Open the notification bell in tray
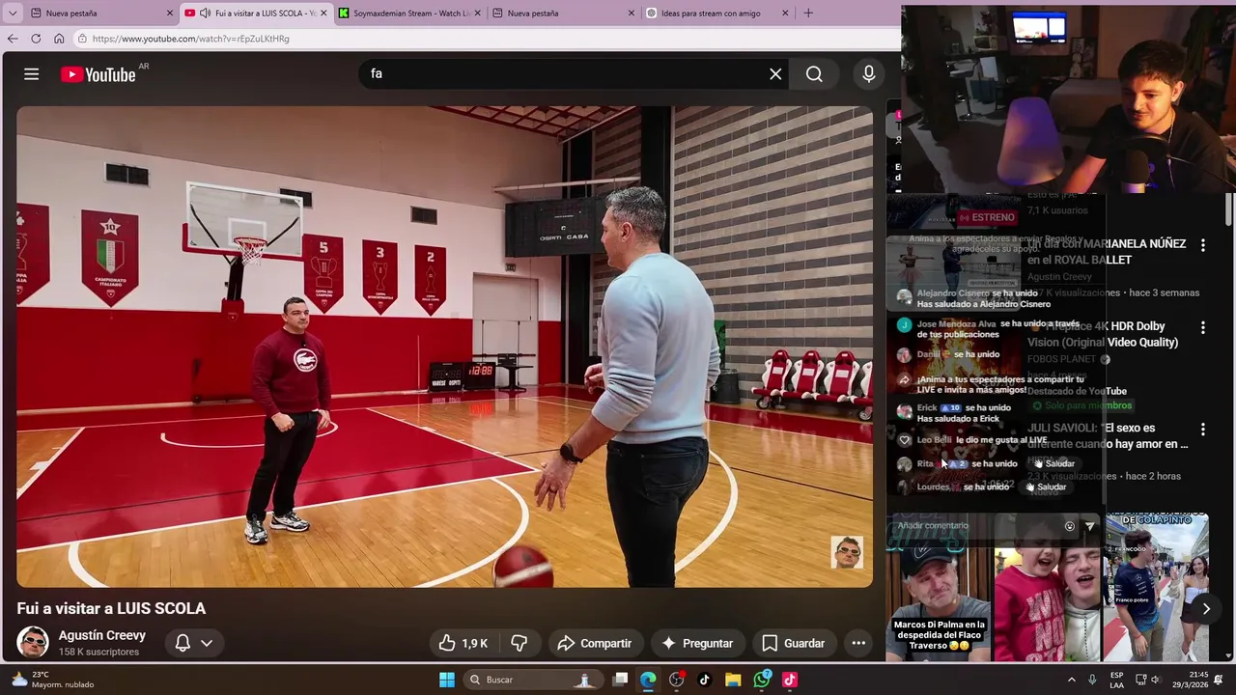This screenshot has height=695, width=1236. 1219,680
